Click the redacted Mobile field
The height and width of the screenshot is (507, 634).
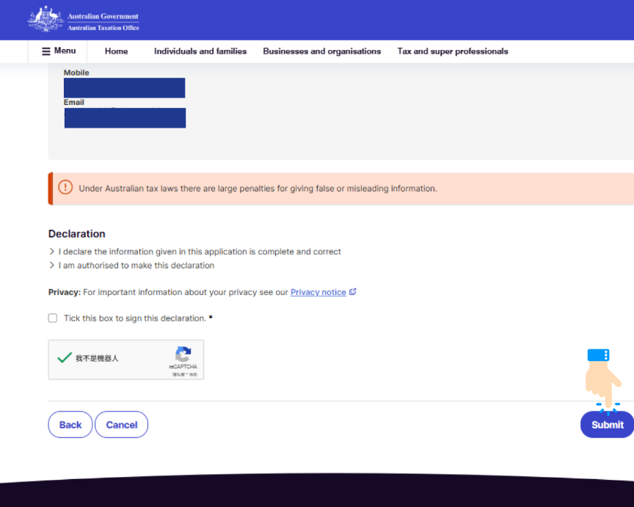point(124,88)
